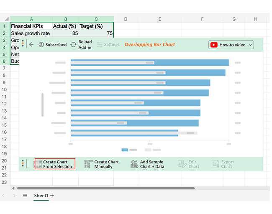
Task: Click the Actual (%) header cell
Action: click(x=66, y=26)
